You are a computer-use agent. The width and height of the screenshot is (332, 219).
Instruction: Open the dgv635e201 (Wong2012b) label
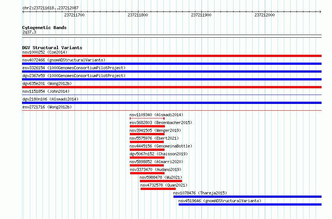tap(47, 83)
